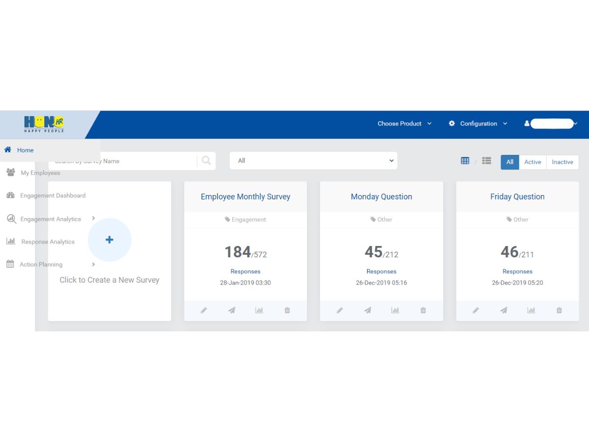
Task: View Friday Question analytics chart
Action: click(531, 310)
